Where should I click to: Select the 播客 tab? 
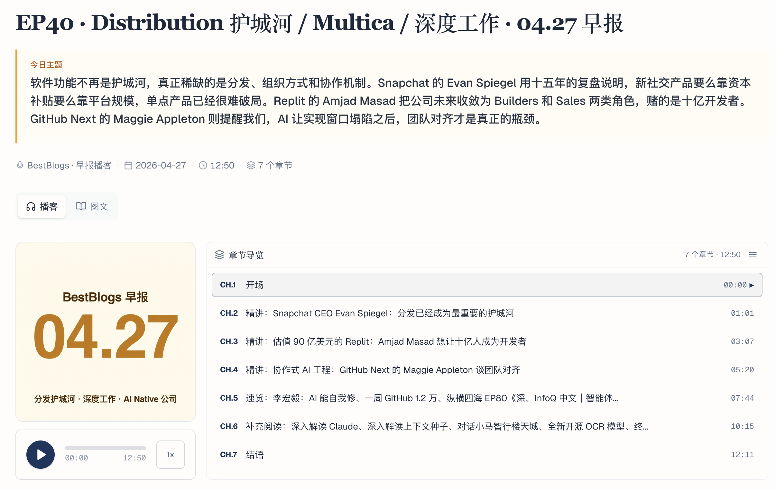(42, 206)
